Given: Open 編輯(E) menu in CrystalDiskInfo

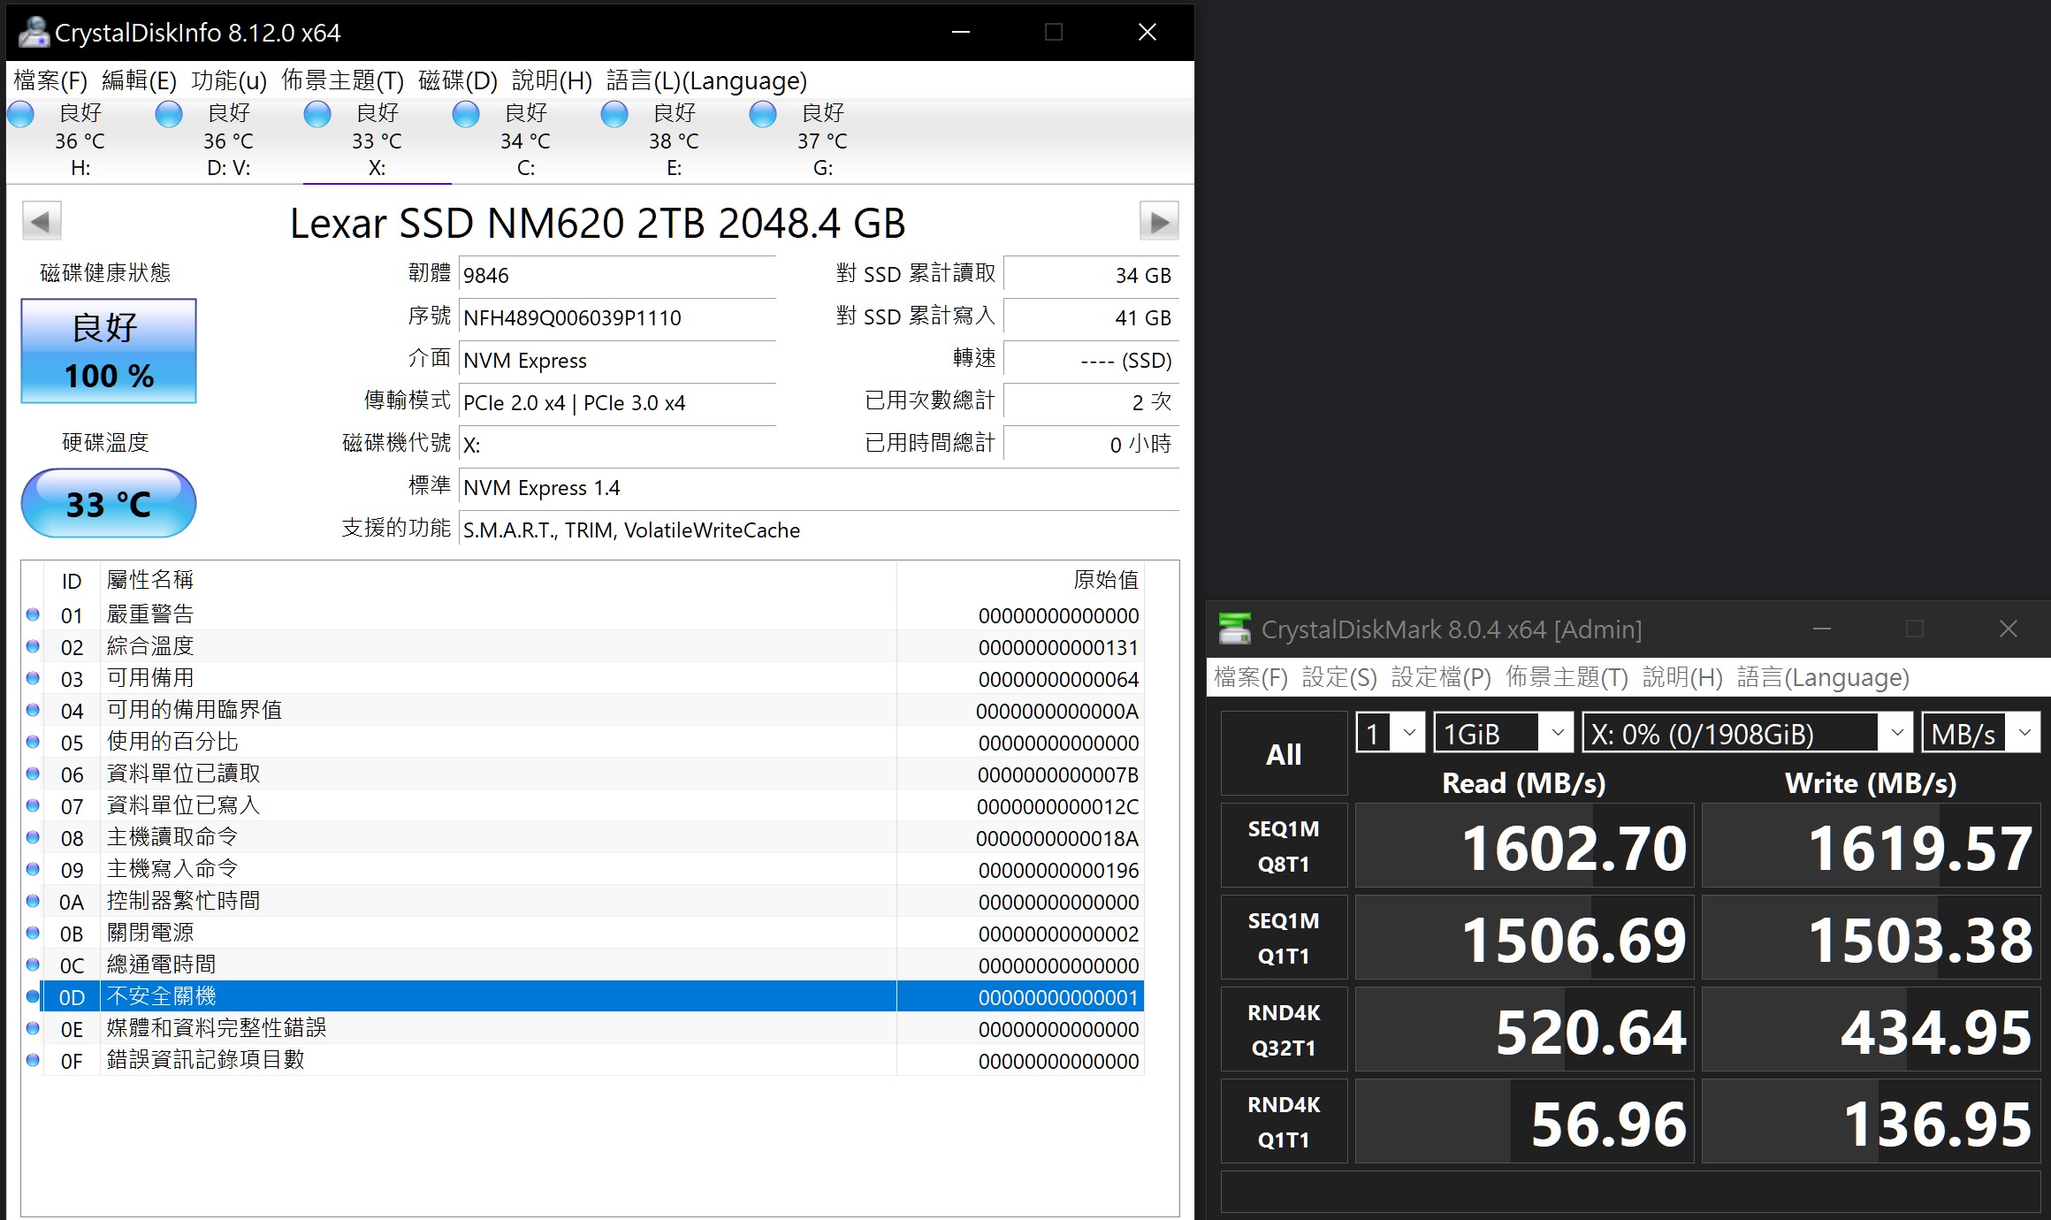Looking at the screenshot, I should pos(139,80).
